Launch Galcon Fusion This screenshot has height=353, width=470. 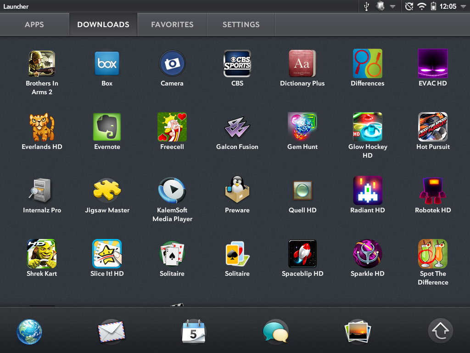pos(237,127)
